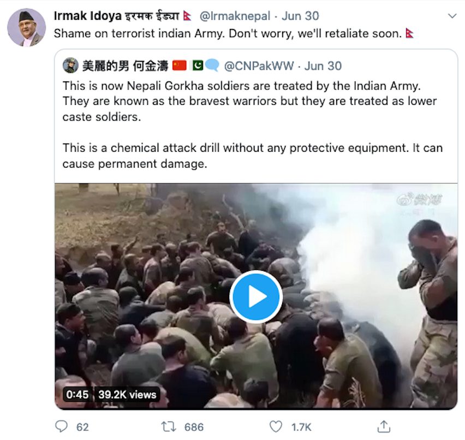This screenshot has width=465, height=440.
Task: Click the Irmak Idoya display name
Action: (x=87, y=16)
